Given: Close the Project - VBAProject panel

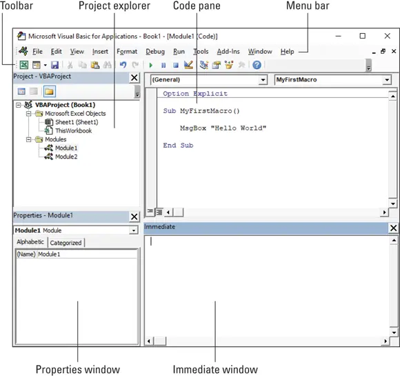Looking at the screenshot, I should point(134,77).
